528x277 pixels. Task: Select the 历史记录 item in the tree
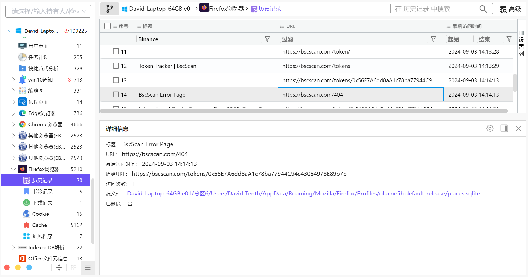(46, 180)
